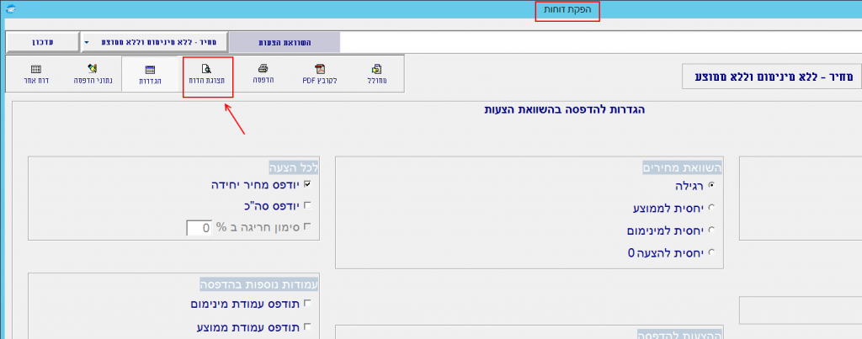Click the 'תצוגת הדוח' report preview icon
Viewport: 862px width, 339px height.
click(x=207, y=75)
